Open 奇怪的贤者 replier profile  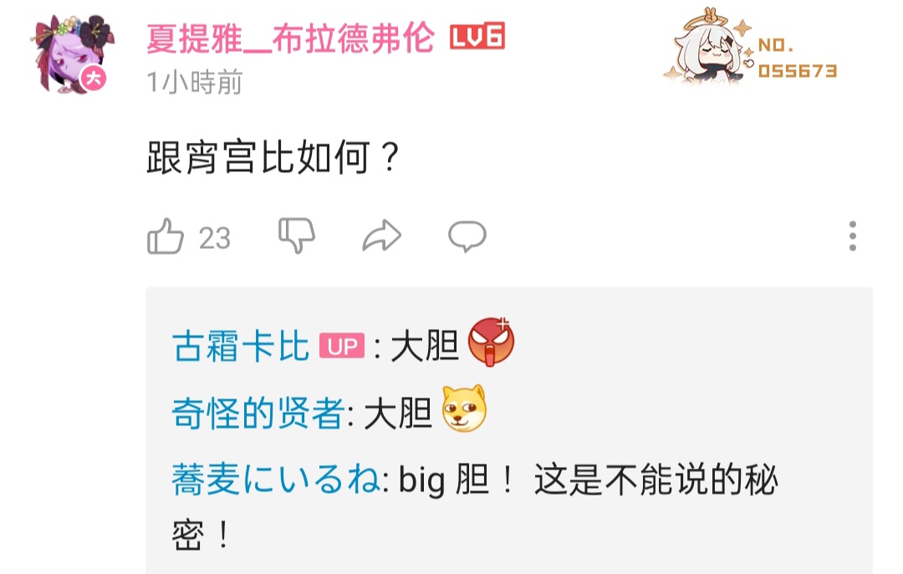pyautogui.click(x=258, y=413)
